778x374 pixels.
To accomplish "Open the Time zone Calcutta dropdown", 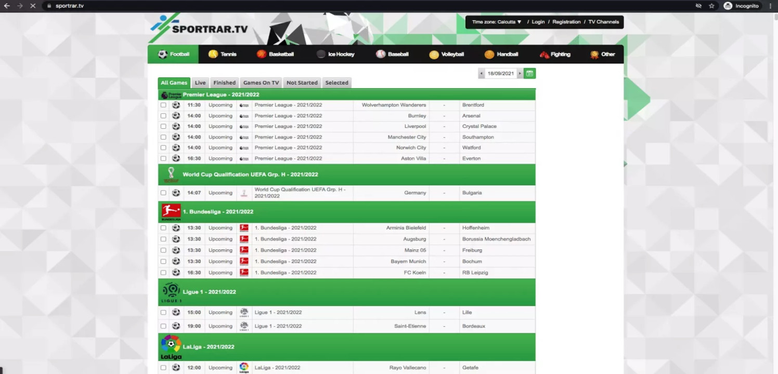I will point(497,22).
